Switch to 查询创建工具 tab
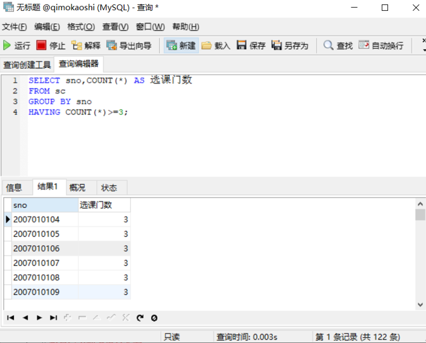The height and width of the screenshot is (343, 426). pyautogui.click(x=27, y=64)
